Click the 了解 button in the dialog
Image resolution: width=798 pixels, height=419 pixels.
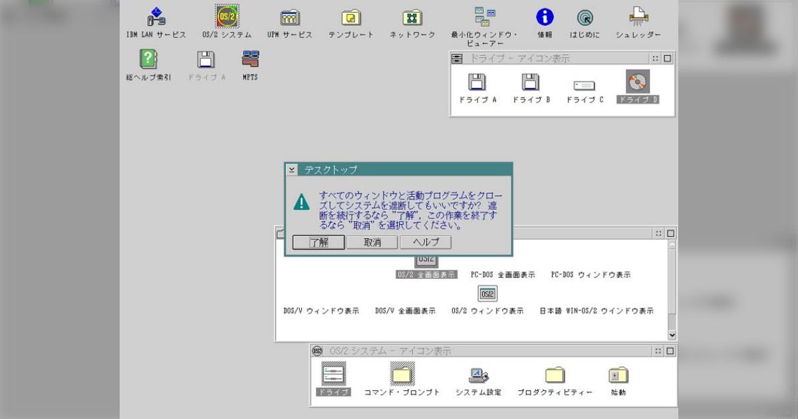319,242
